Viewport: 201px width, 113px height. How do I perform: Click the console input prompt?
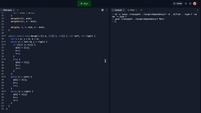pyautogui.click(x=115, y=21)
